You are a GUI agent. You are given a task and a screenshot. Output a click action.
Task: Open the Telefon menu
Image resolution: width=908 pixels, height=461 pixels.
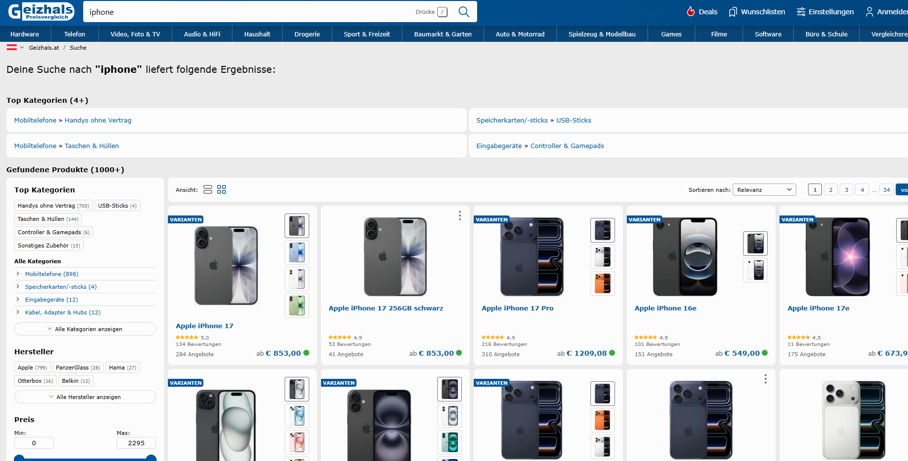(x=74, y=34)
